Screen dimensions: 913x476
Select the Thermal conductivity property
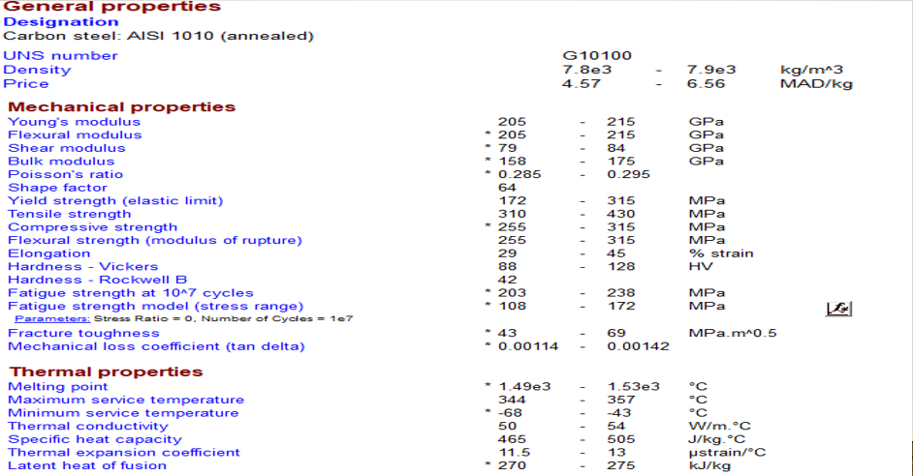88,426
